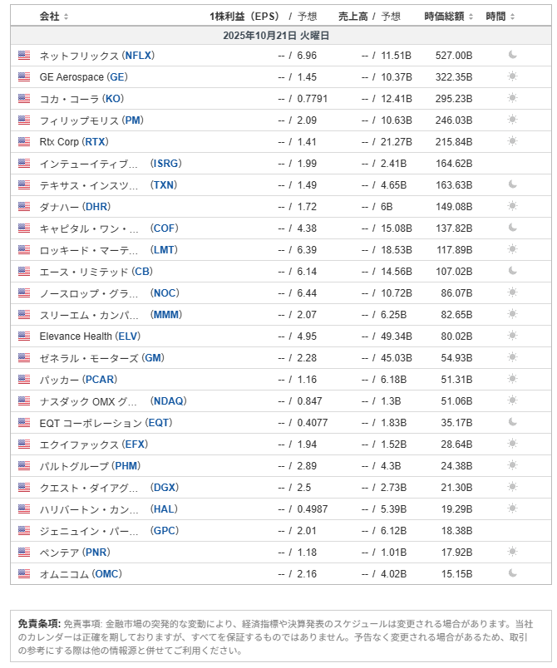
Task: Sort by 会社 column sort arrows
Action: click(x=67, y=17)
